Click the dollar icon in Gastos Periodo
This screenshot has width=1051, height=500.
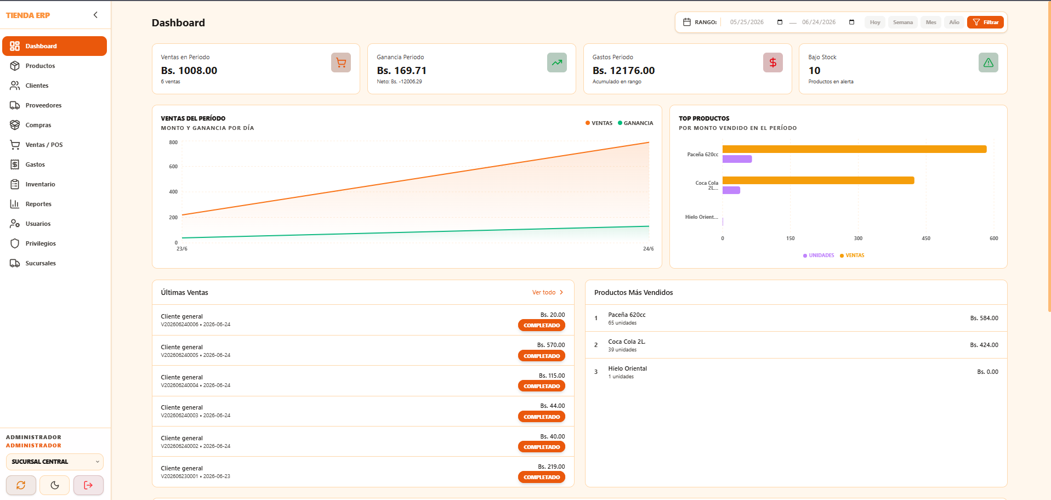[773, 63]
